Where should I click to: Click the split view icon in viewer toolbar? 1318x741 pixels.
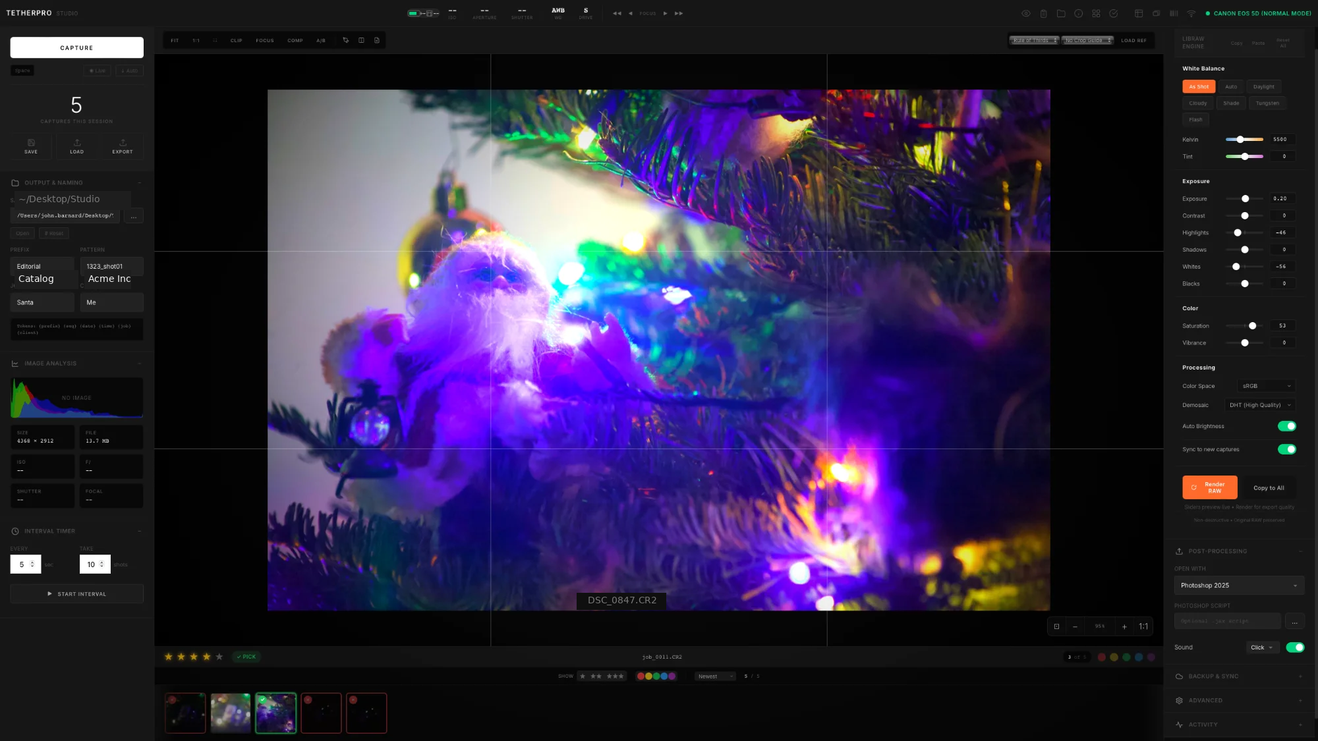(x=361, y=40)
